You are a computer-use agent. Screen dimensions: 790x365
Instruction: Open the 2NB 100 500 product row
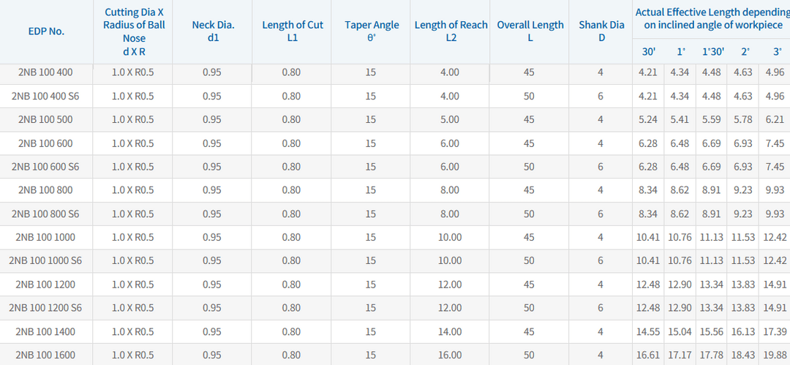click(45, 119)
